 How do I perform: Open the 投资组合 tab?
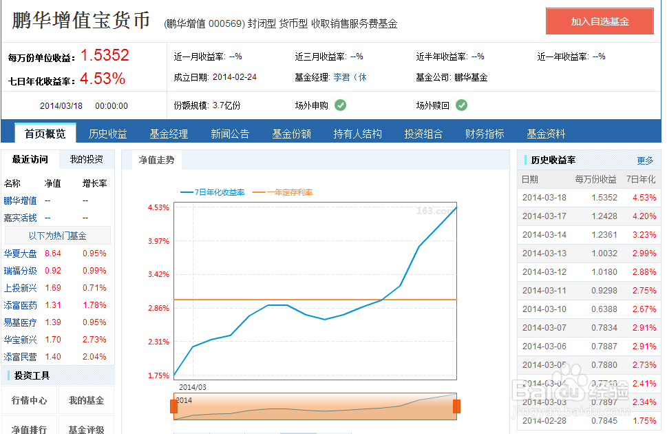pyautogui.click(x=423, y=134)
